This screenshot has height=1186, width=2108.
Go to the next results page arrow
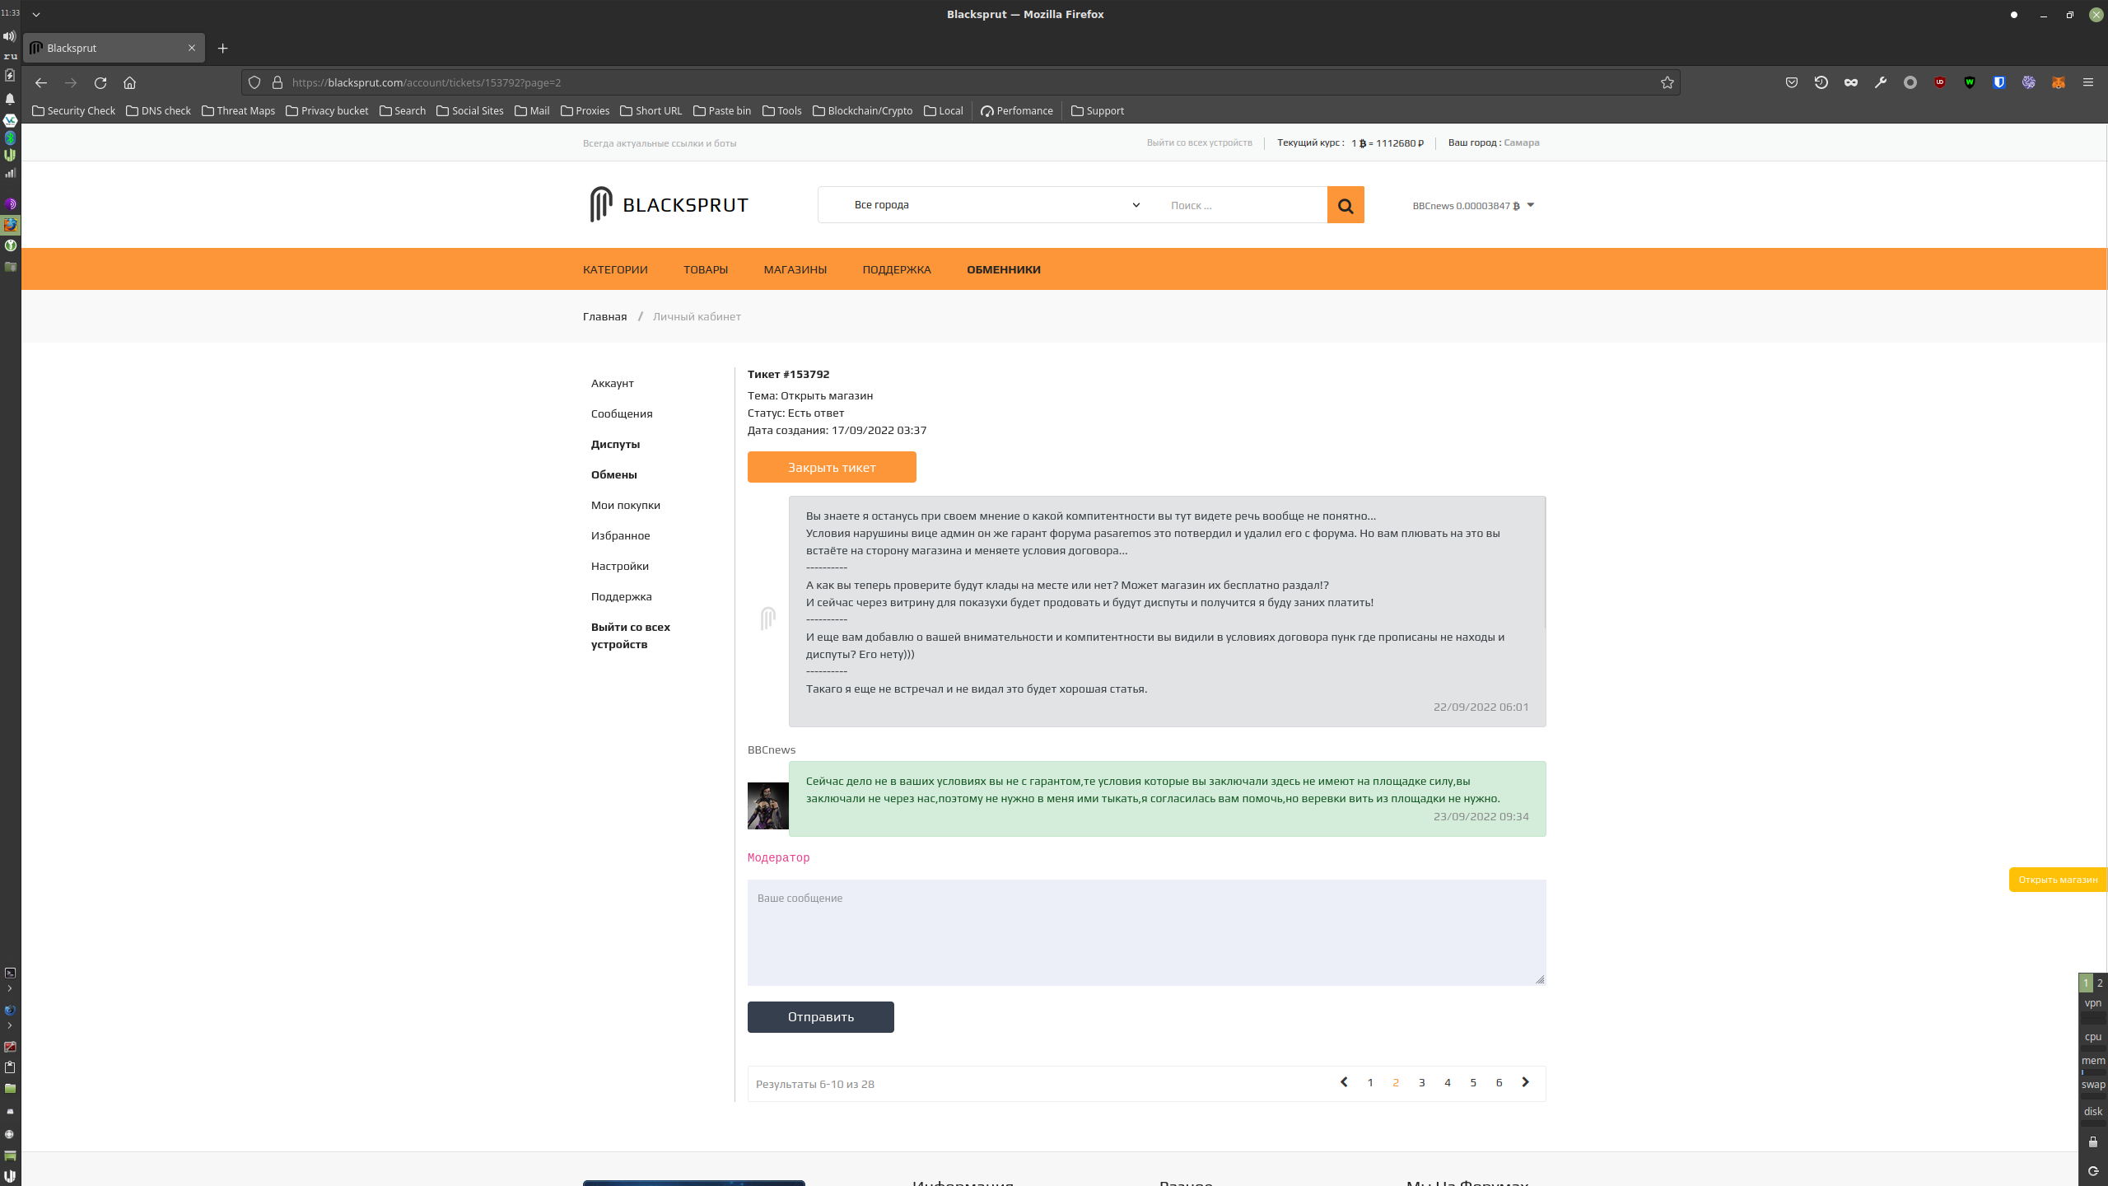pos(1525,1082)
